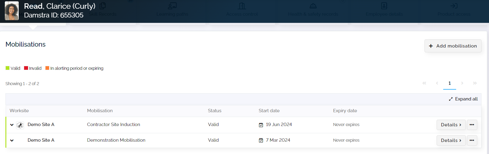Open the Access control tab icon
The width and height of the screenshot is (489, 154).
pos(242,6)
